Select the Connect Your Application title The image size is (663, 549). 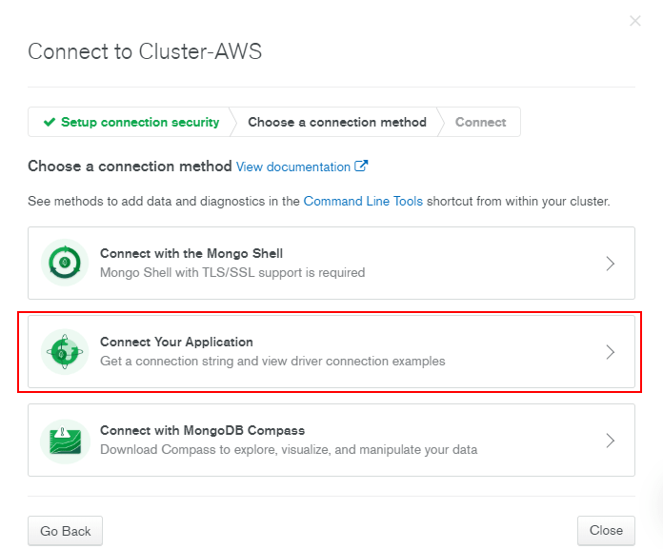pyautogui.click(x=176, y=343)
